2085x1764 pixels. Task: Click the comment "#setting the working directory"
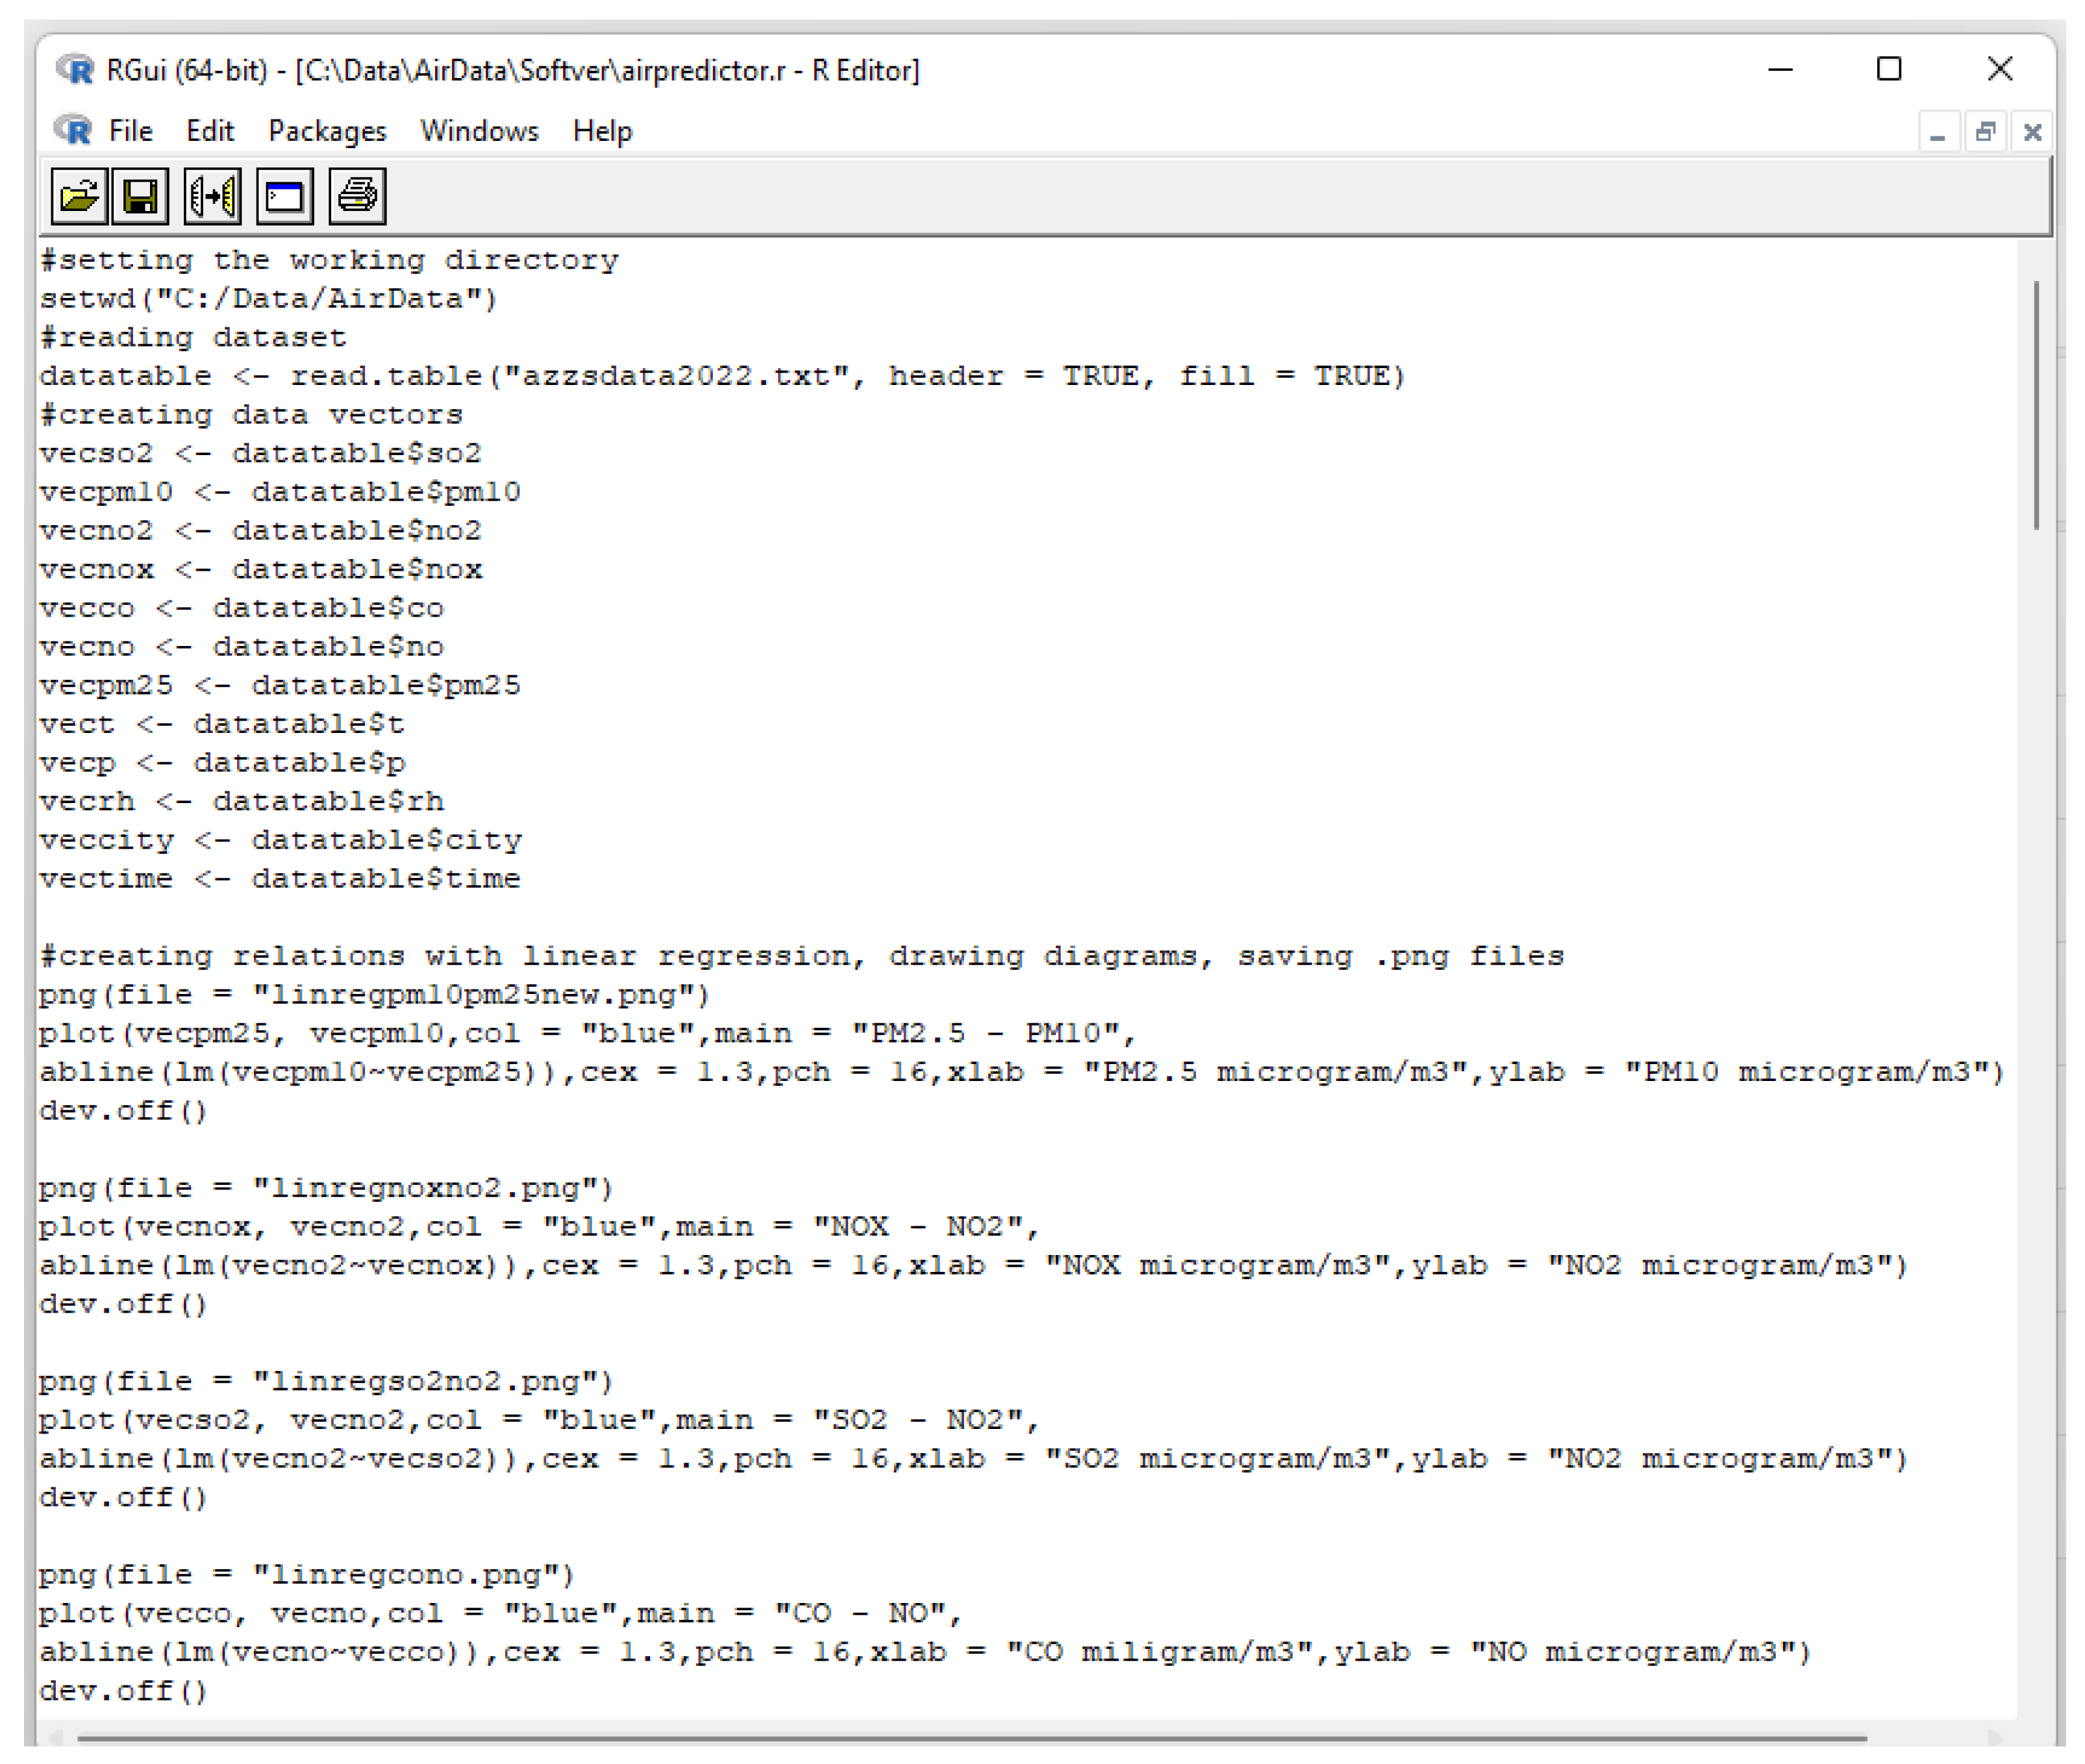coord(329,260)
